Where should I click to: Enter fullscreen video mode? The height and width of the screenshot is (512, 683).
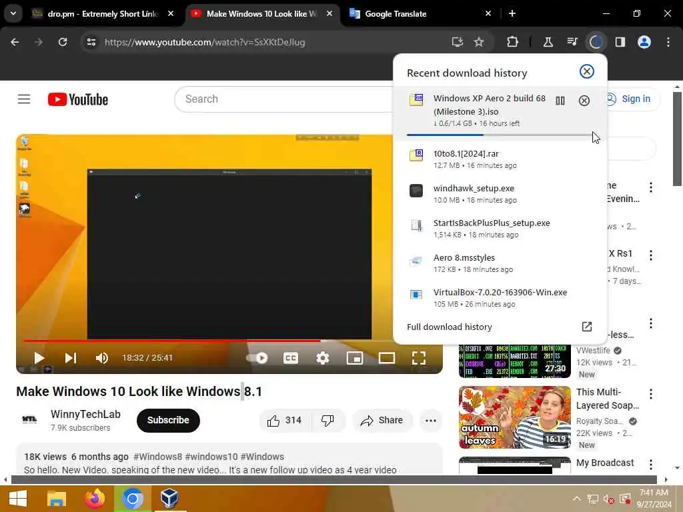pos(419,358)
